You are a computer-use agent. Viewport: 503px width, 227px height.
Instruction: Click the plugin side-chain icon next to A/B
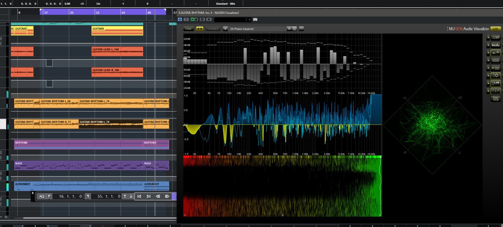click(209, 19)
